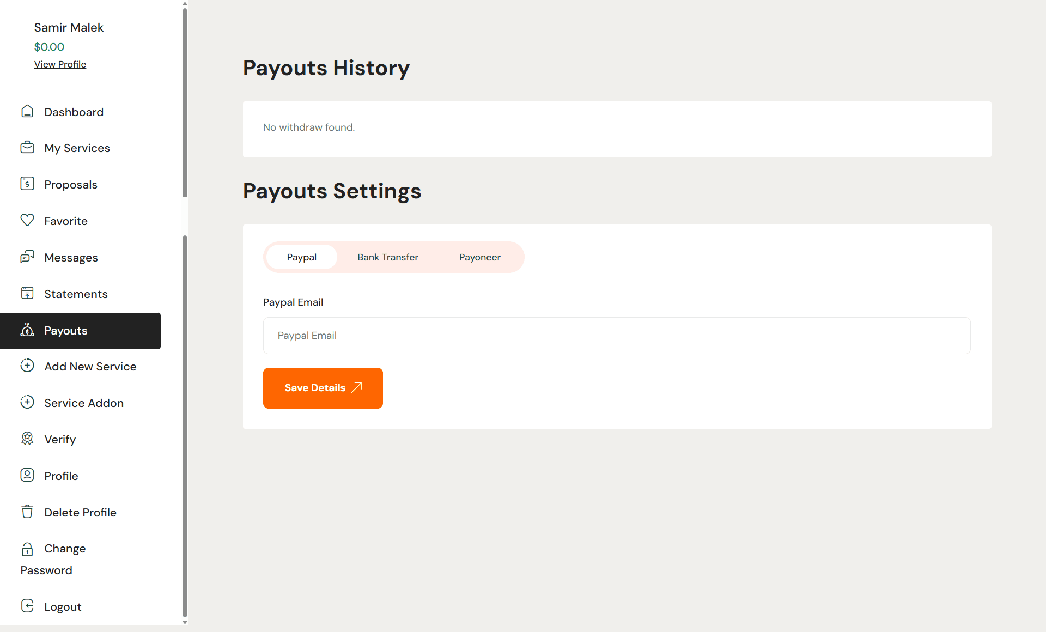Click the Proposals dollar icon
Image resolution: width=1046 pixels, height=632 pixels.
click(27, 184)
